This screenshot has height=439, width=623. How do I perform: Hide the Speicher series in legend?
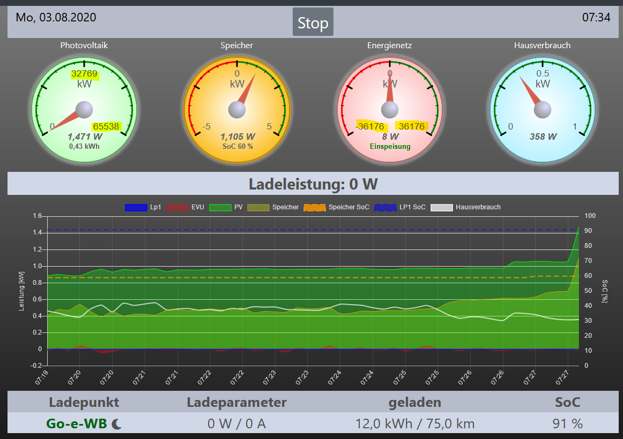[x=273, y=207]
